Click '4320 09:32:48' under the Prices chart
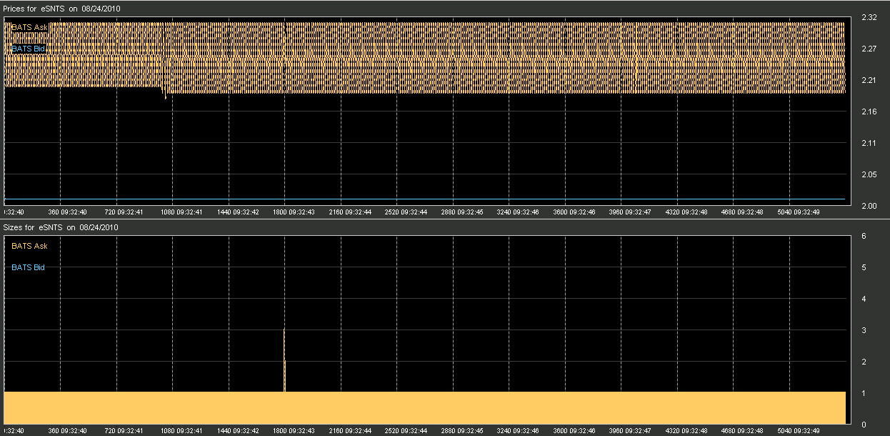Viewport: 890px width, 436px height. click(x=686, y=212)
